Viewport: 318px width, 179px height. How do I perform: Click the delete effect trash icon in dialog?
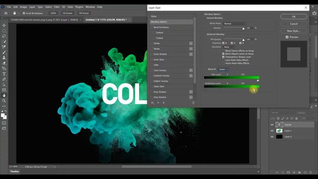click(193, 103)
